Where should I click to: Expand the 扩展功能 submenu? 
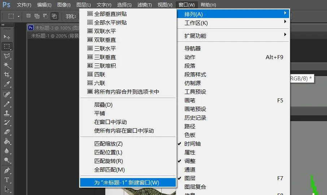[233, 36]
